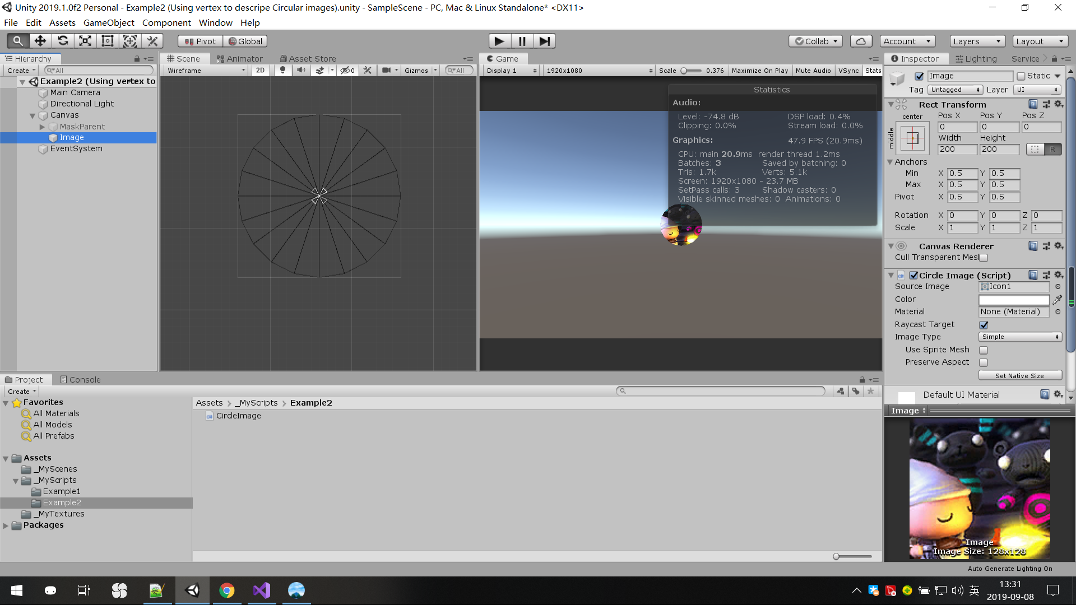Toggle scene audio speaker icon

coord(301,70)
